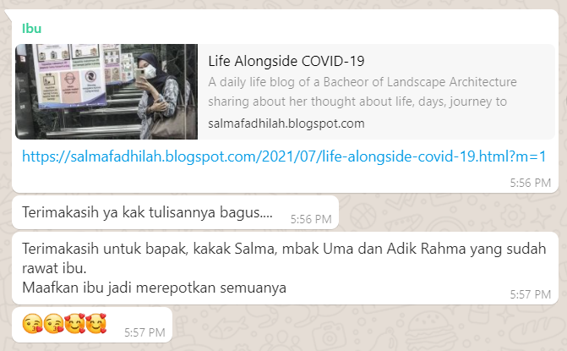Click the 5:57 PM timestamp beside the emojis
The width and height of the screenshot is (567, 351).
coord(144,332)
